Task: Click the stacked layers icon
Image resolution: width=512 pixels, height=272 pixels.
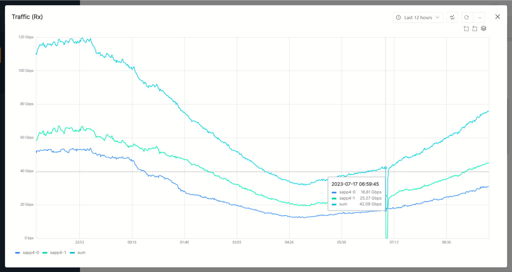Action: [x=483, y=28]
